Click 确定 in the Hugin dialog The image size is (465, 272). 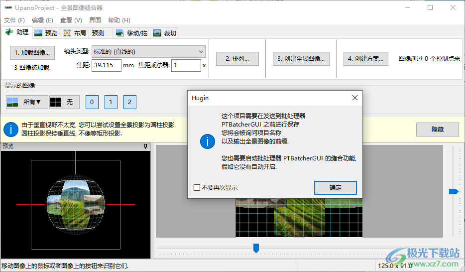pos(336,188)
